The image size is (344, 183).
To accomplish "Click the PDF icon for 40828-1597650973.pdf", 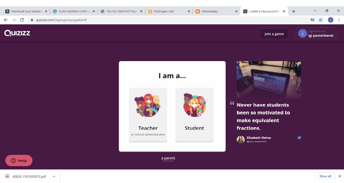I will pos(7,176).
